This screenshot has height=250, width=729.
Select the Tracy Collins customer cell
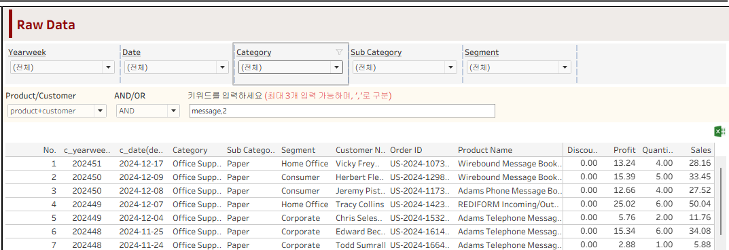360,204
